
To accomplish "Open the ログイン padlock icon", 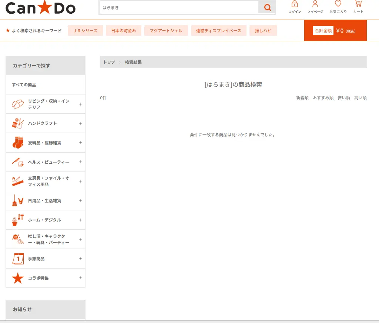I will 294,5.
